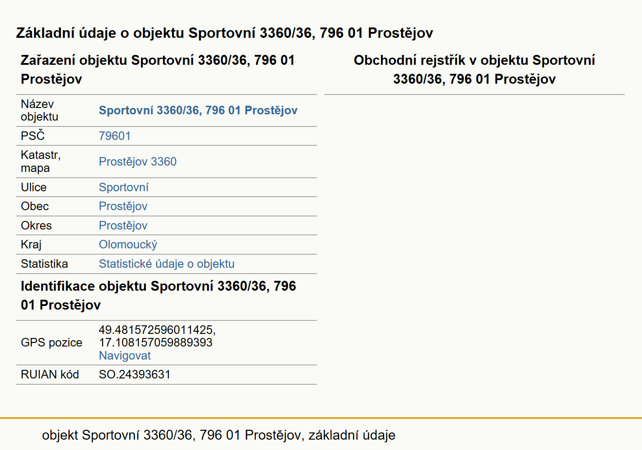Click the GPS longitude 17.108157059889393 value
Viewport: 642px width, 450px height.
156,342
